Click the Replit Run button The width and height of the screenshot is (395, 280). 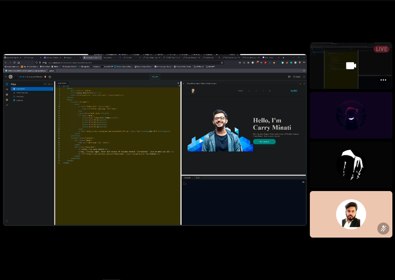tap(155, 77)
